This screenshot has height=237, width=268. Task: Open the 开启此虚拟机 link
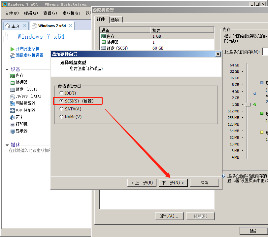tap(27, 49)
